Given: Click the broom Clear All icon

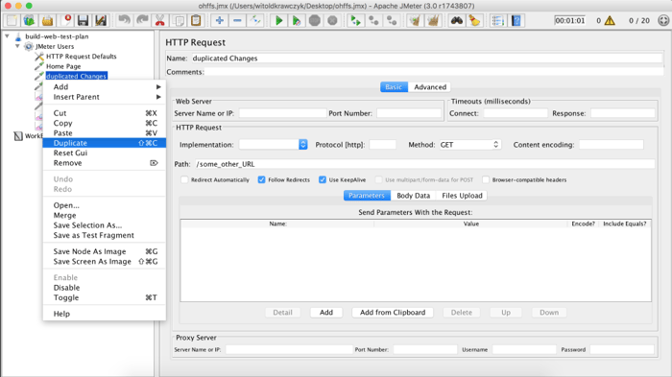Looking at the screenshot, I should (x=474, y=20).
